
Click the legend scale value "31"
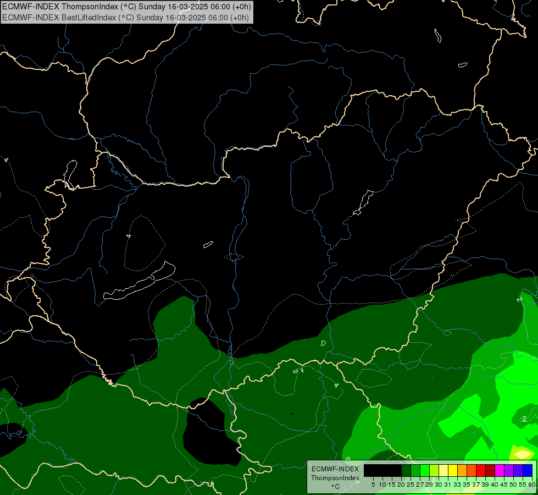(448, 485)
